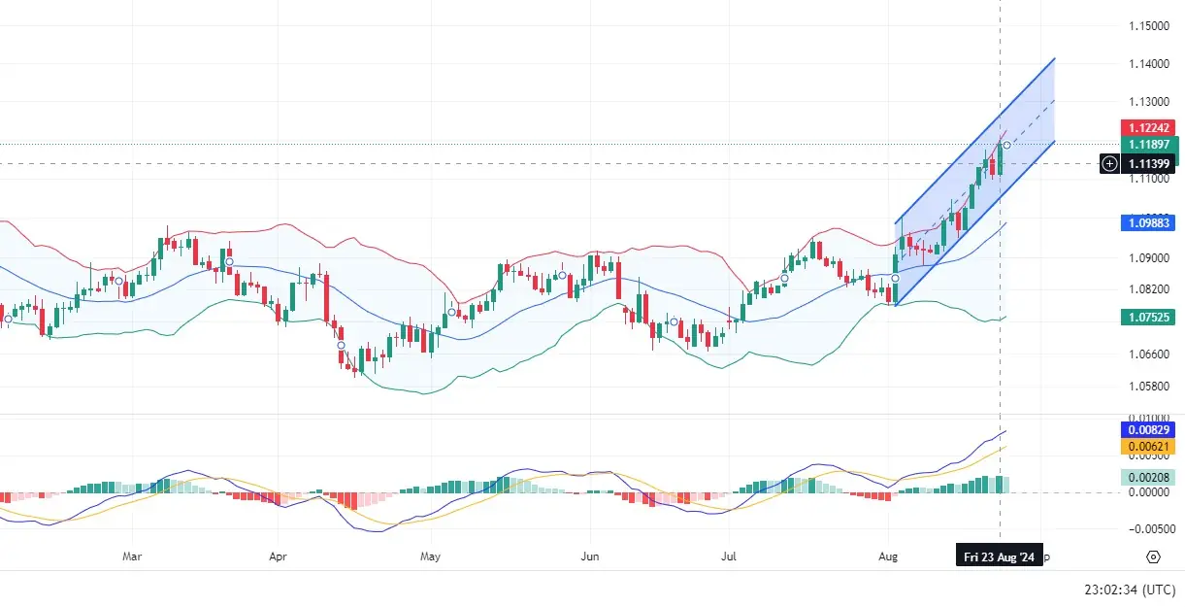This screenshot has height=607, width=1185.
Task: Open timezone menu at 23:02:34 (UTC)
Action: coord(1128,589)
